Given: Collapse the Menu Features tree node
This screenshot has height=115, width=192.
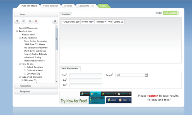Looking at the screenshot, I should point(20,38).
